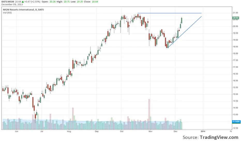Click the BATS:MGM ticker symbol in header

click(x=8, y=2)
